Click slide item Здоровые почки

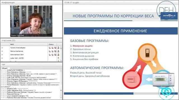(80, 49)
